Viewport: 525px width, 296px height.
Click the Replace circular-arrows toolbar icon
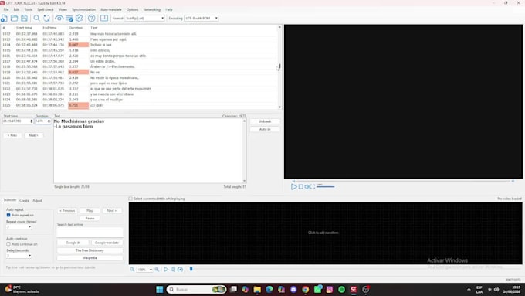(x=46, y=18)
